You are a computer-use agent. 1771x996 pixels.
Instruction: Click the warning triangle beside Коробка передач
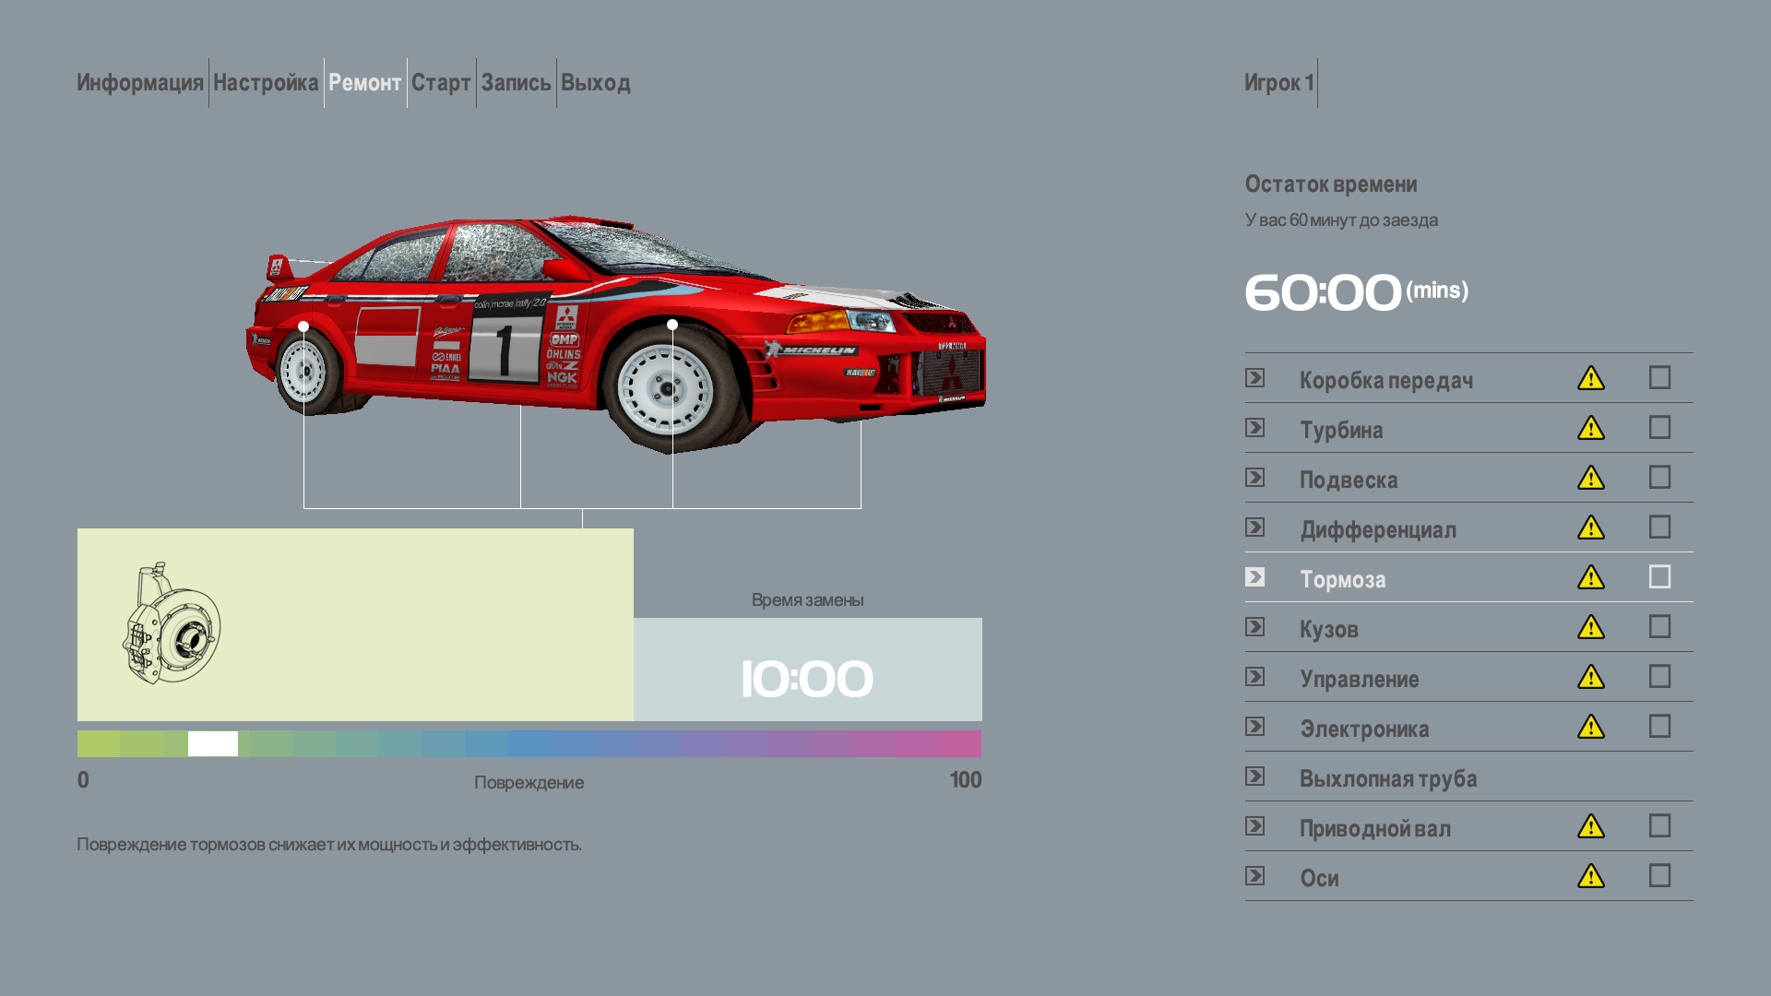tap(1590, 378)
